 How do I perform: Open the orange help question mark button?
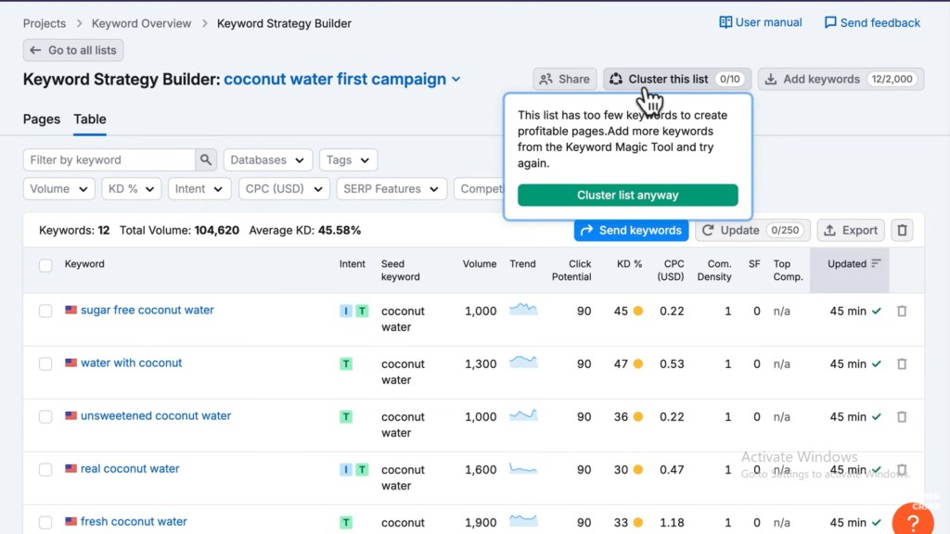pos(912,522)
